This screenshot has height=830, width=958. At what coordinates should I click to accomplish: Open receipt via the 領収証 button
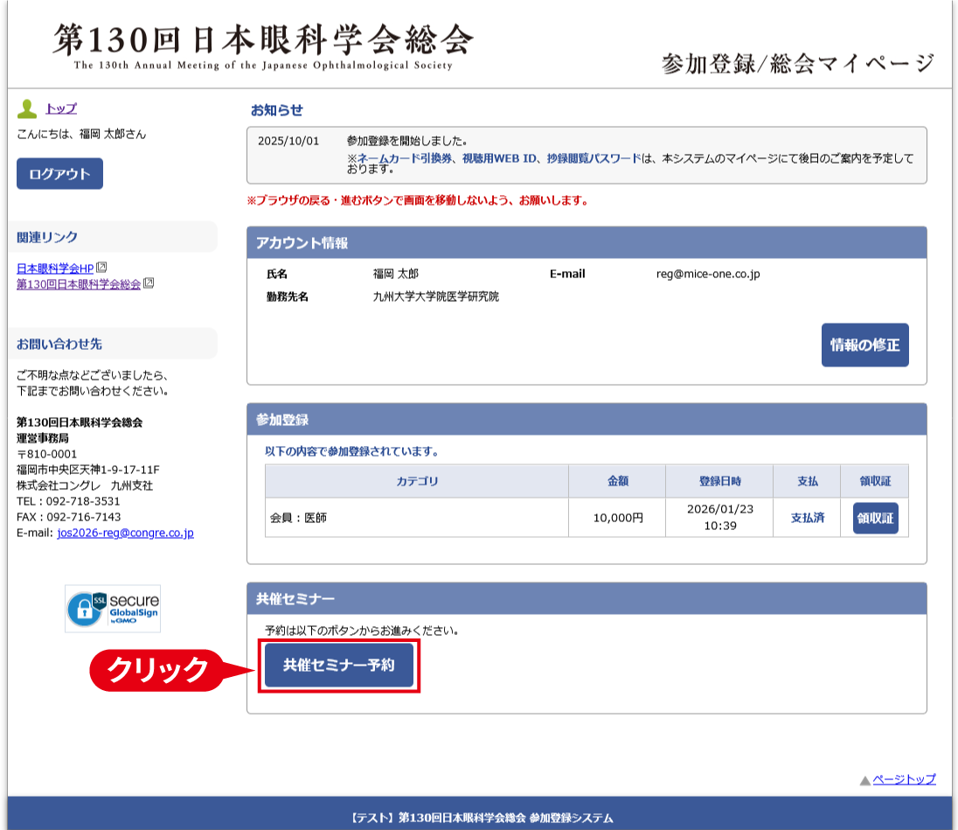(875, 518)
